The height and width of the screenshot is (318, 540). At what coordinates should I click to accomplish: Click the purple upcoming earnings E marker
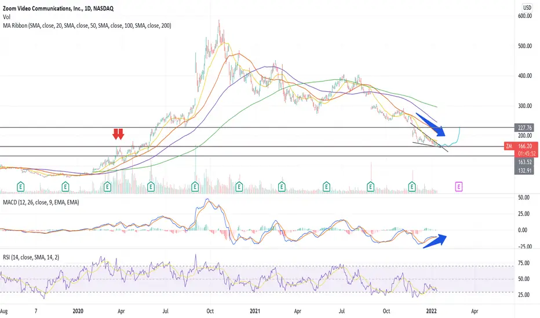click(x=459, y=187)
